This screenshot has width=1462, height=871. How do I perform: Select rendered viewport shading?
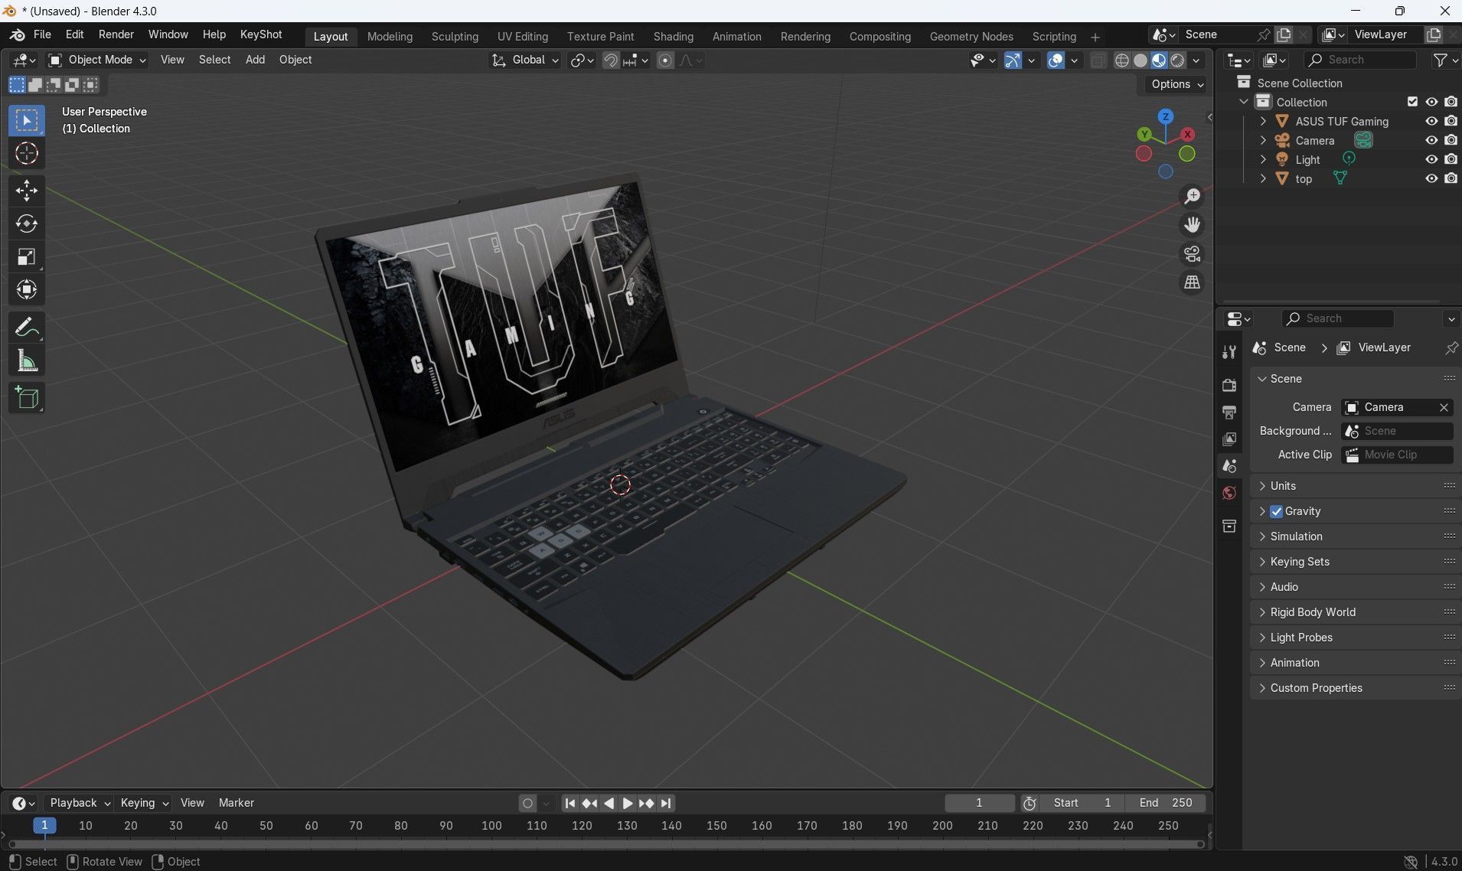[x=1178, y=60]
